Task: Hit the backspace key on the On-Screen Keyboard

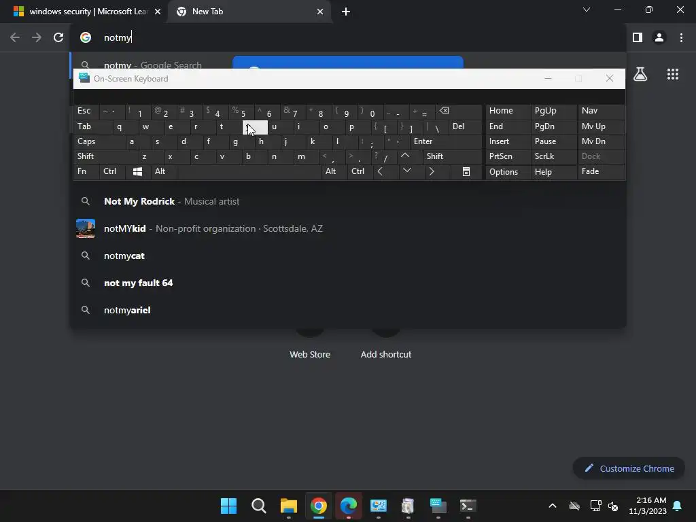Action: point(459,111)
